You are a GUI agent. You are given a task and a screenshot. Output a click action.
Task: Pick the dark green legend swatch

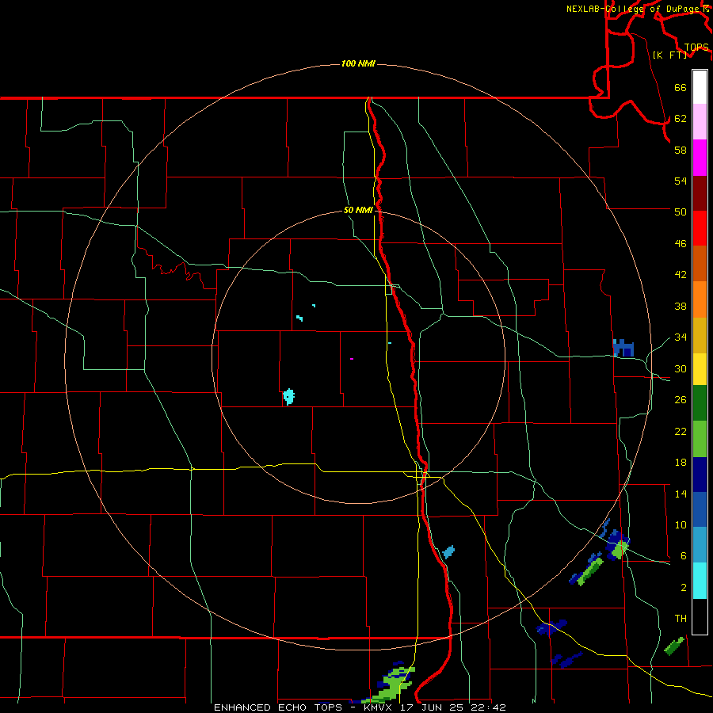tap(700, 403)
